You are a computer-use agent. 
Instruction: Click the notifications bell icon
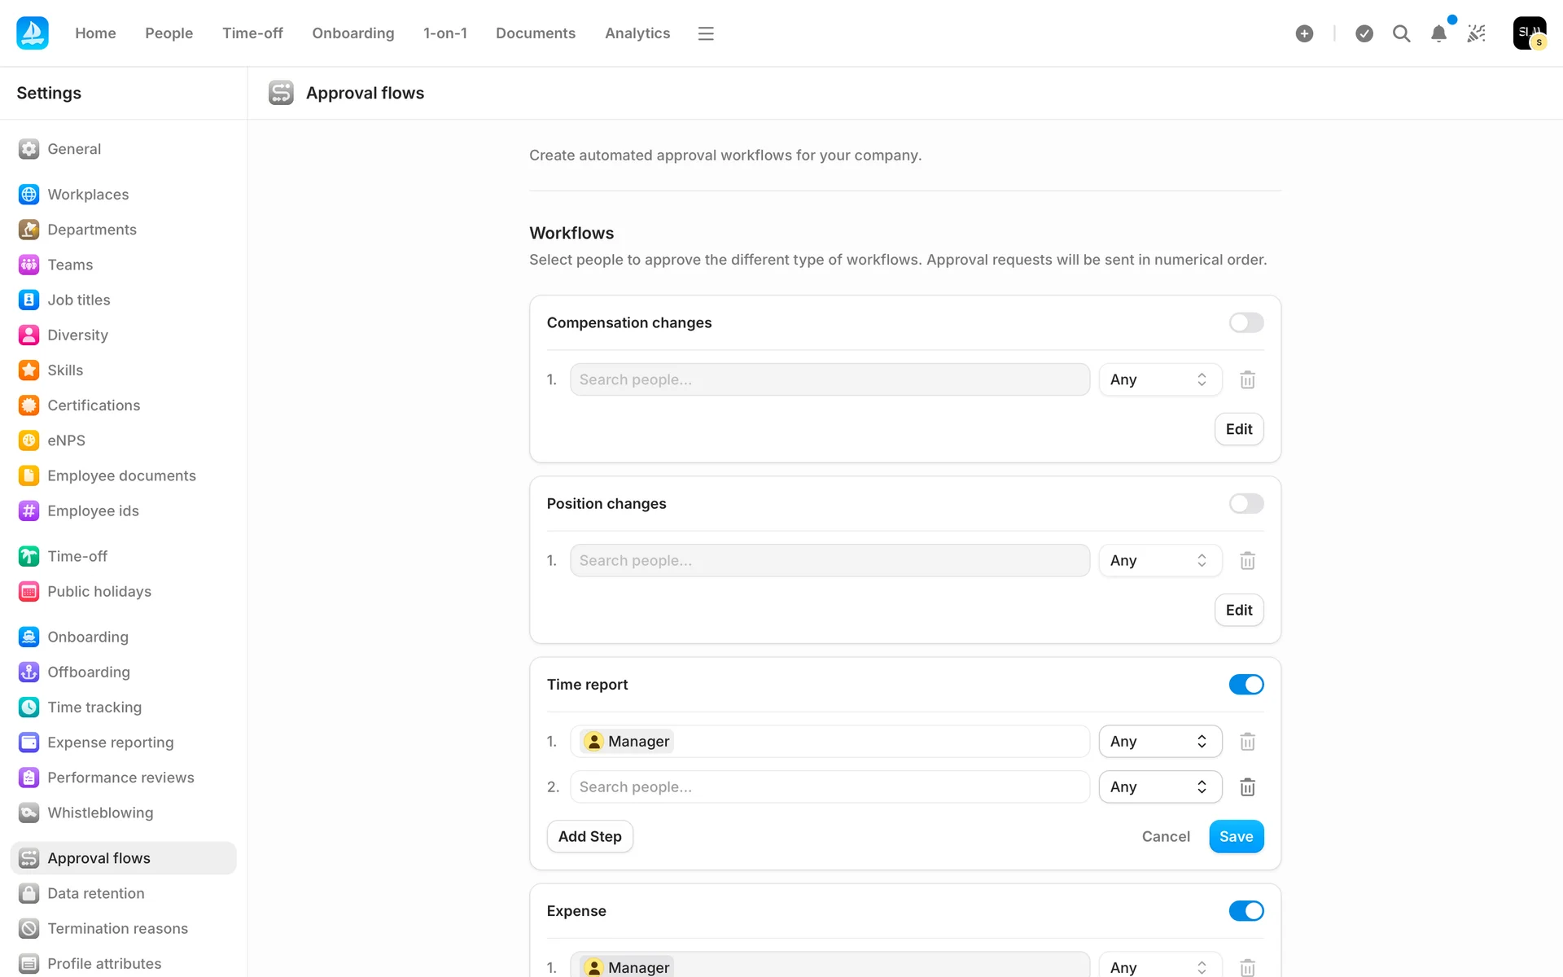point(1438,33)
